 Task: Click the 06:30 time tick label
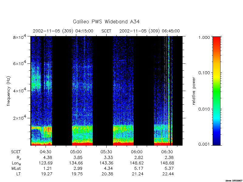[167, 152]
